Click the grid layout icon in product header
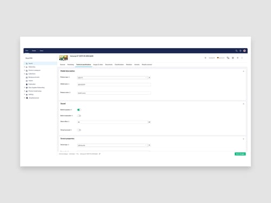Screen dimensions: 271x203 (233, 58)
